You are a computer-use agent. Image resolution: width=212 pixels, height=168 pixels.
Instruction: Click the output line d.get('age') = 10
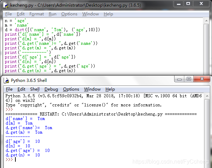pos(28,150)
